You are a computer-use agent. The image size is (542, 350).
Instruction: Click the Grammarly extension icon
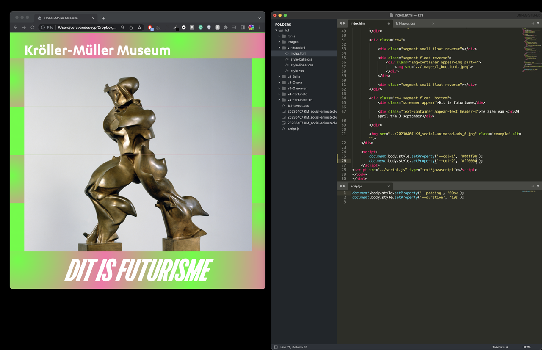click(x=201, y=28)
